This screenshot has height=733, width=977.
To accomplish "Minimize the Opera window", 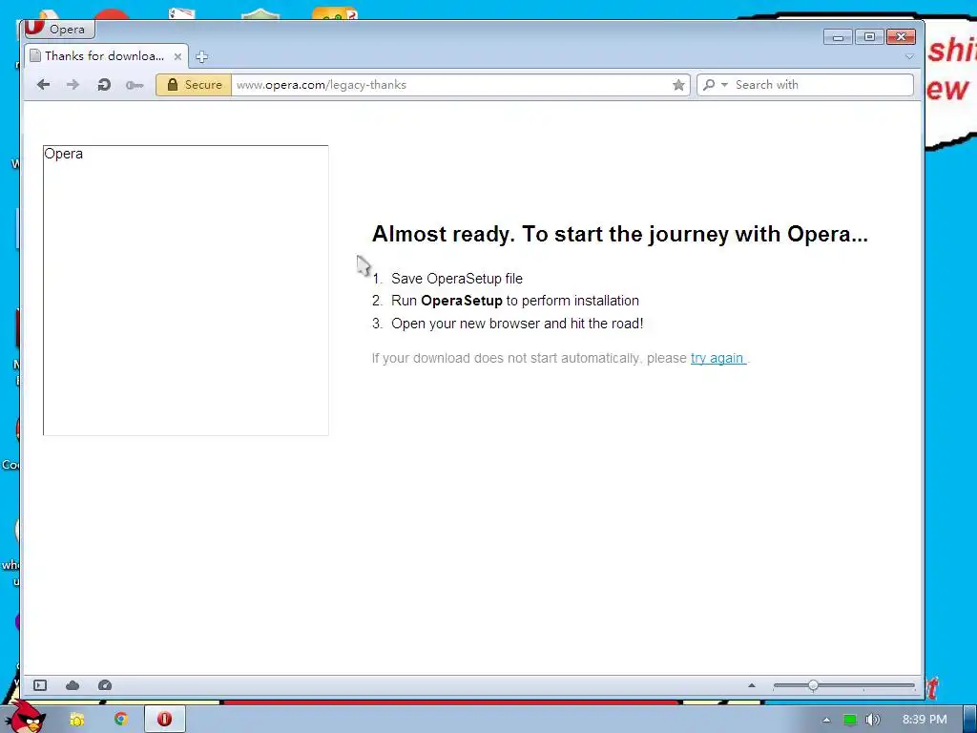I will pos(838,37).
